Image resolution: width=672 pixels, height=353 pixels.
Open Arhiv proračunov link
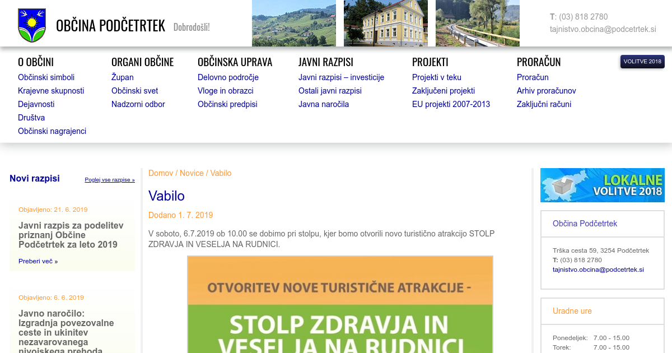pos(546,91)
